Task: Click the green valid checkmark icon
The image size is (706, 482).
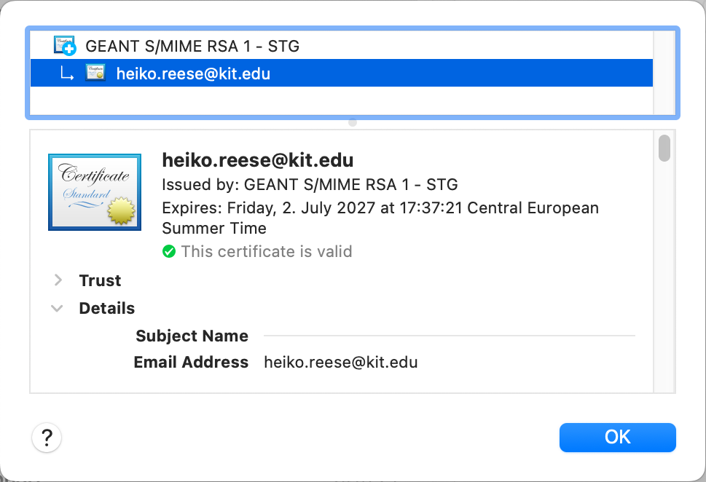Action: coord(169,252)
